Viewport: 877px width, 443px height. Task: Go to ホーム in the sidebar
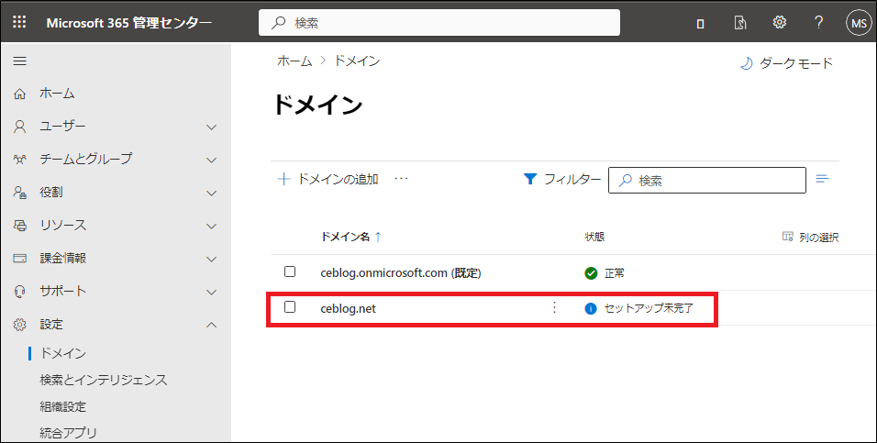tap(57, 94)
